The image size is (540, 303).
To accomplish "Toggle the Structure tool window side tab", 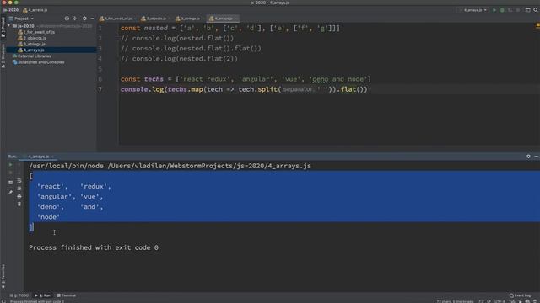I will tap(3, 56).
